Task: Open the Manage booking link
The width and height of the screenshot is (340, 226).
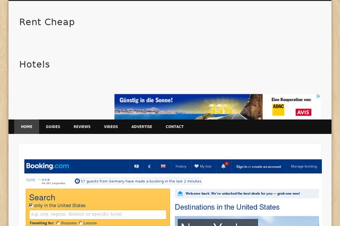Action: (304, 166)
